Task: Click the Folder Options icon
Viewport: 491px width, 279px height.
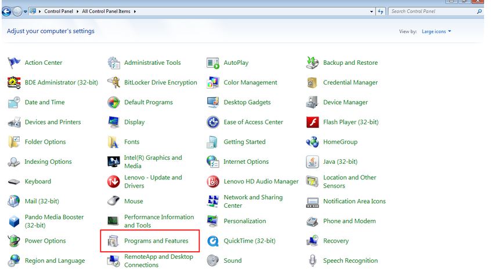Action: tap(14, 142)
